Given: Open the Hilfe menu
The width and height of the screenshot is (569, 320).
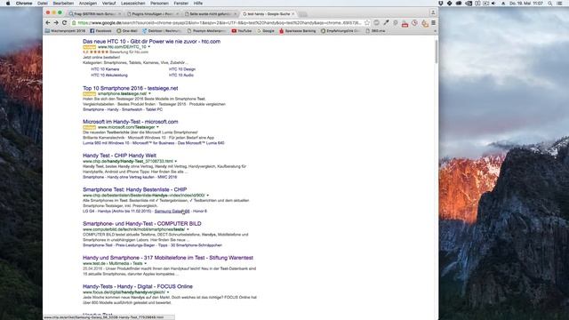Looking at the screenshot, I should pyautogui.click(x=198, y=4).
